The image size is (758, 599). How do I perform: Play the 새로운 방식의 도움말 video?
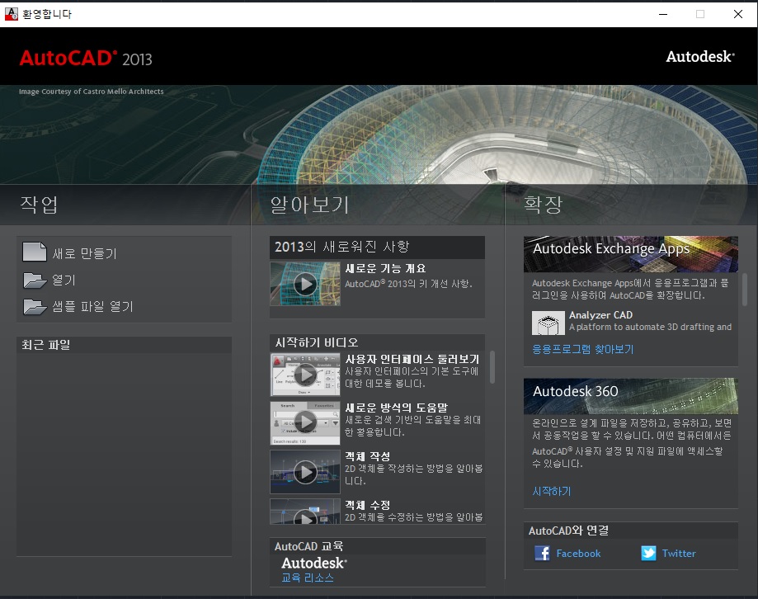[x=305, y=423]
